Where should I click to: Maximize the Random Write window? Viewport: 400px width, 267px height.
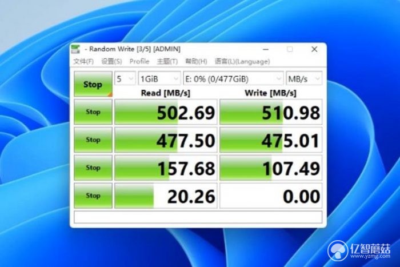coord(290,49)
